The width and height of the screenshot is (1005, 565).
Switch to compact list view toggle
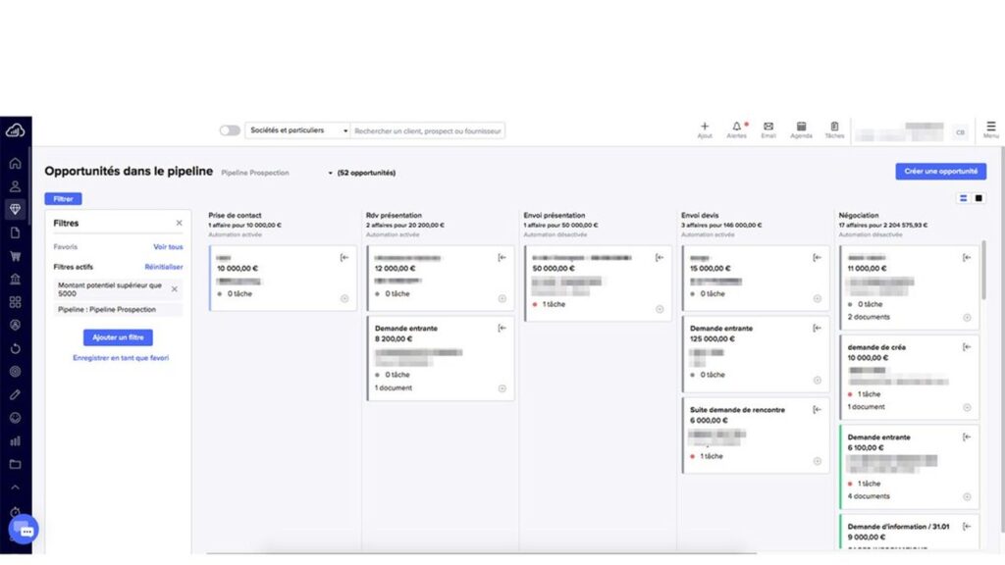pyautogui.click(x=963, y=198)
